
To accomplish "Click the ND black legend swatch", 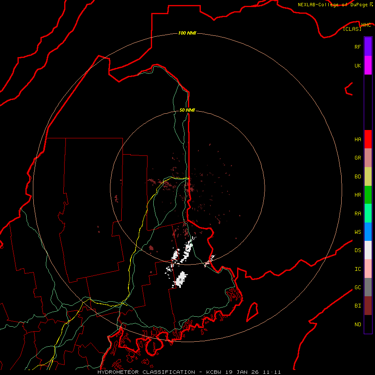I will pos(368,324).
